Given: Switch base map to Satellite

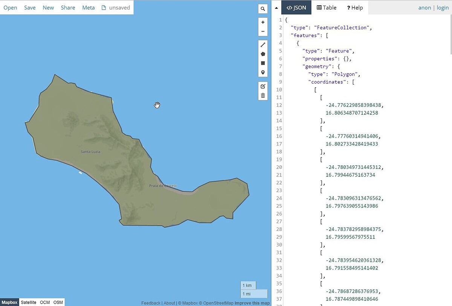Looking at the screenshot, I should point(29,302).
